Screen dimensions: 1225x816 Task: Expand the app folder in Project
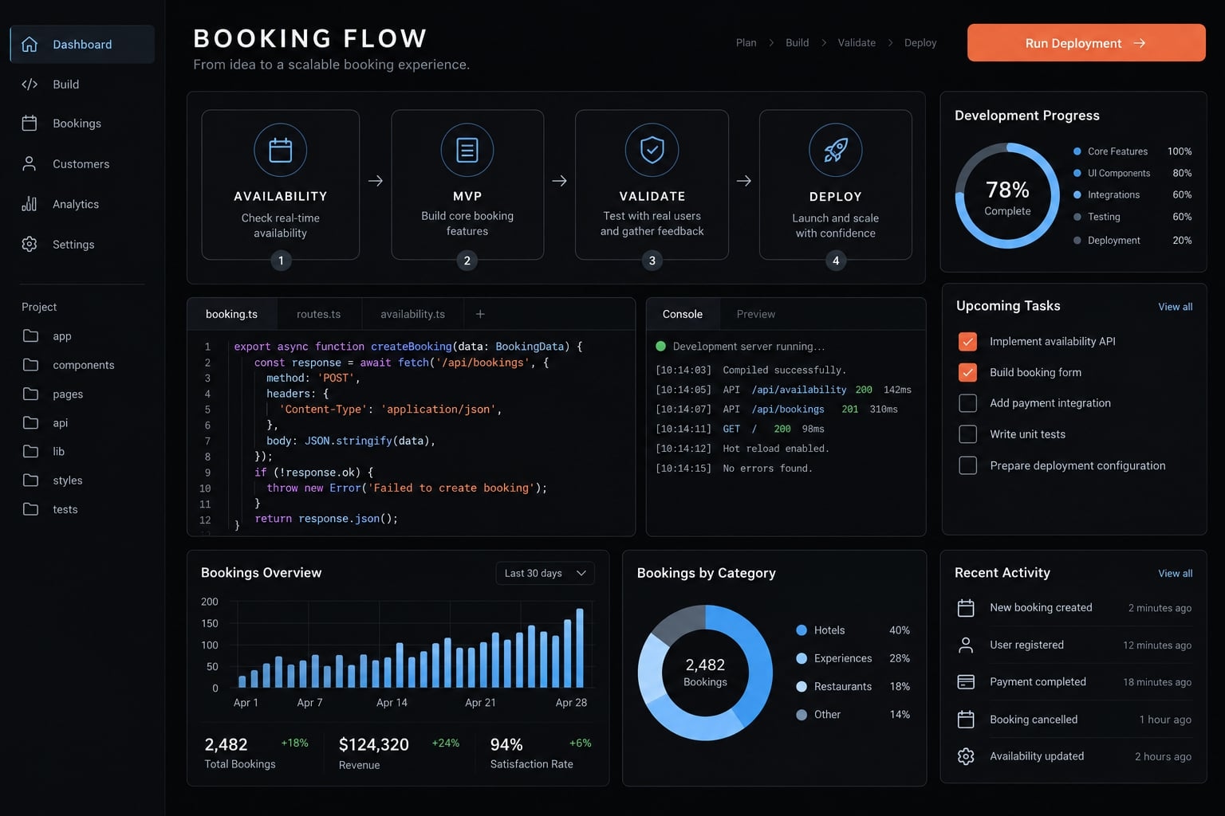click(x=30, y=335)
